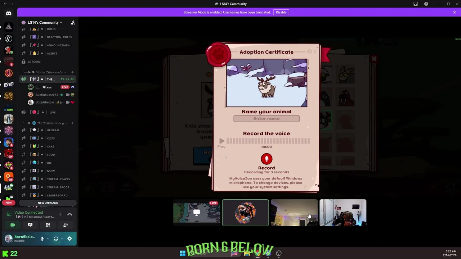Deafen with headphones icon
This screenshot has width=461, height=259.
click(56, 238)
